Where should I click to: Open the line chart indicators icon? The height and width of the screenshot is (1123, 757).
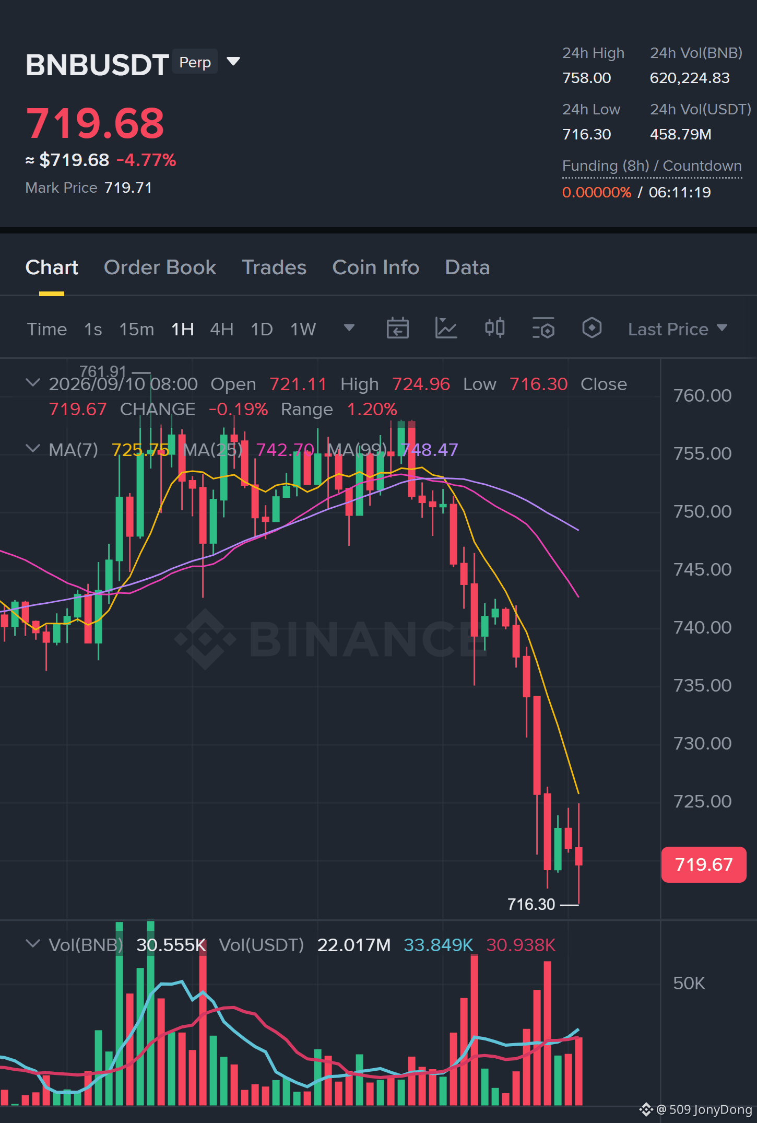click(x=446, y=329)
